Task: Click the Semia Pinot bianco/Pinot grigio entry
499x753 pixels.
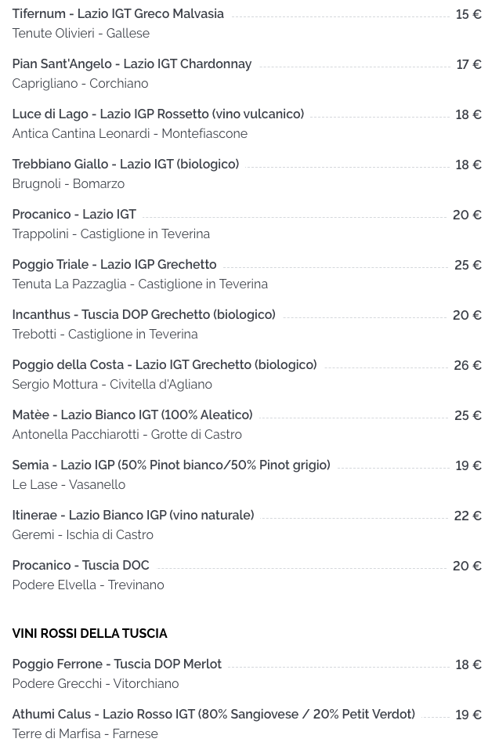Action: coord(171,465)
